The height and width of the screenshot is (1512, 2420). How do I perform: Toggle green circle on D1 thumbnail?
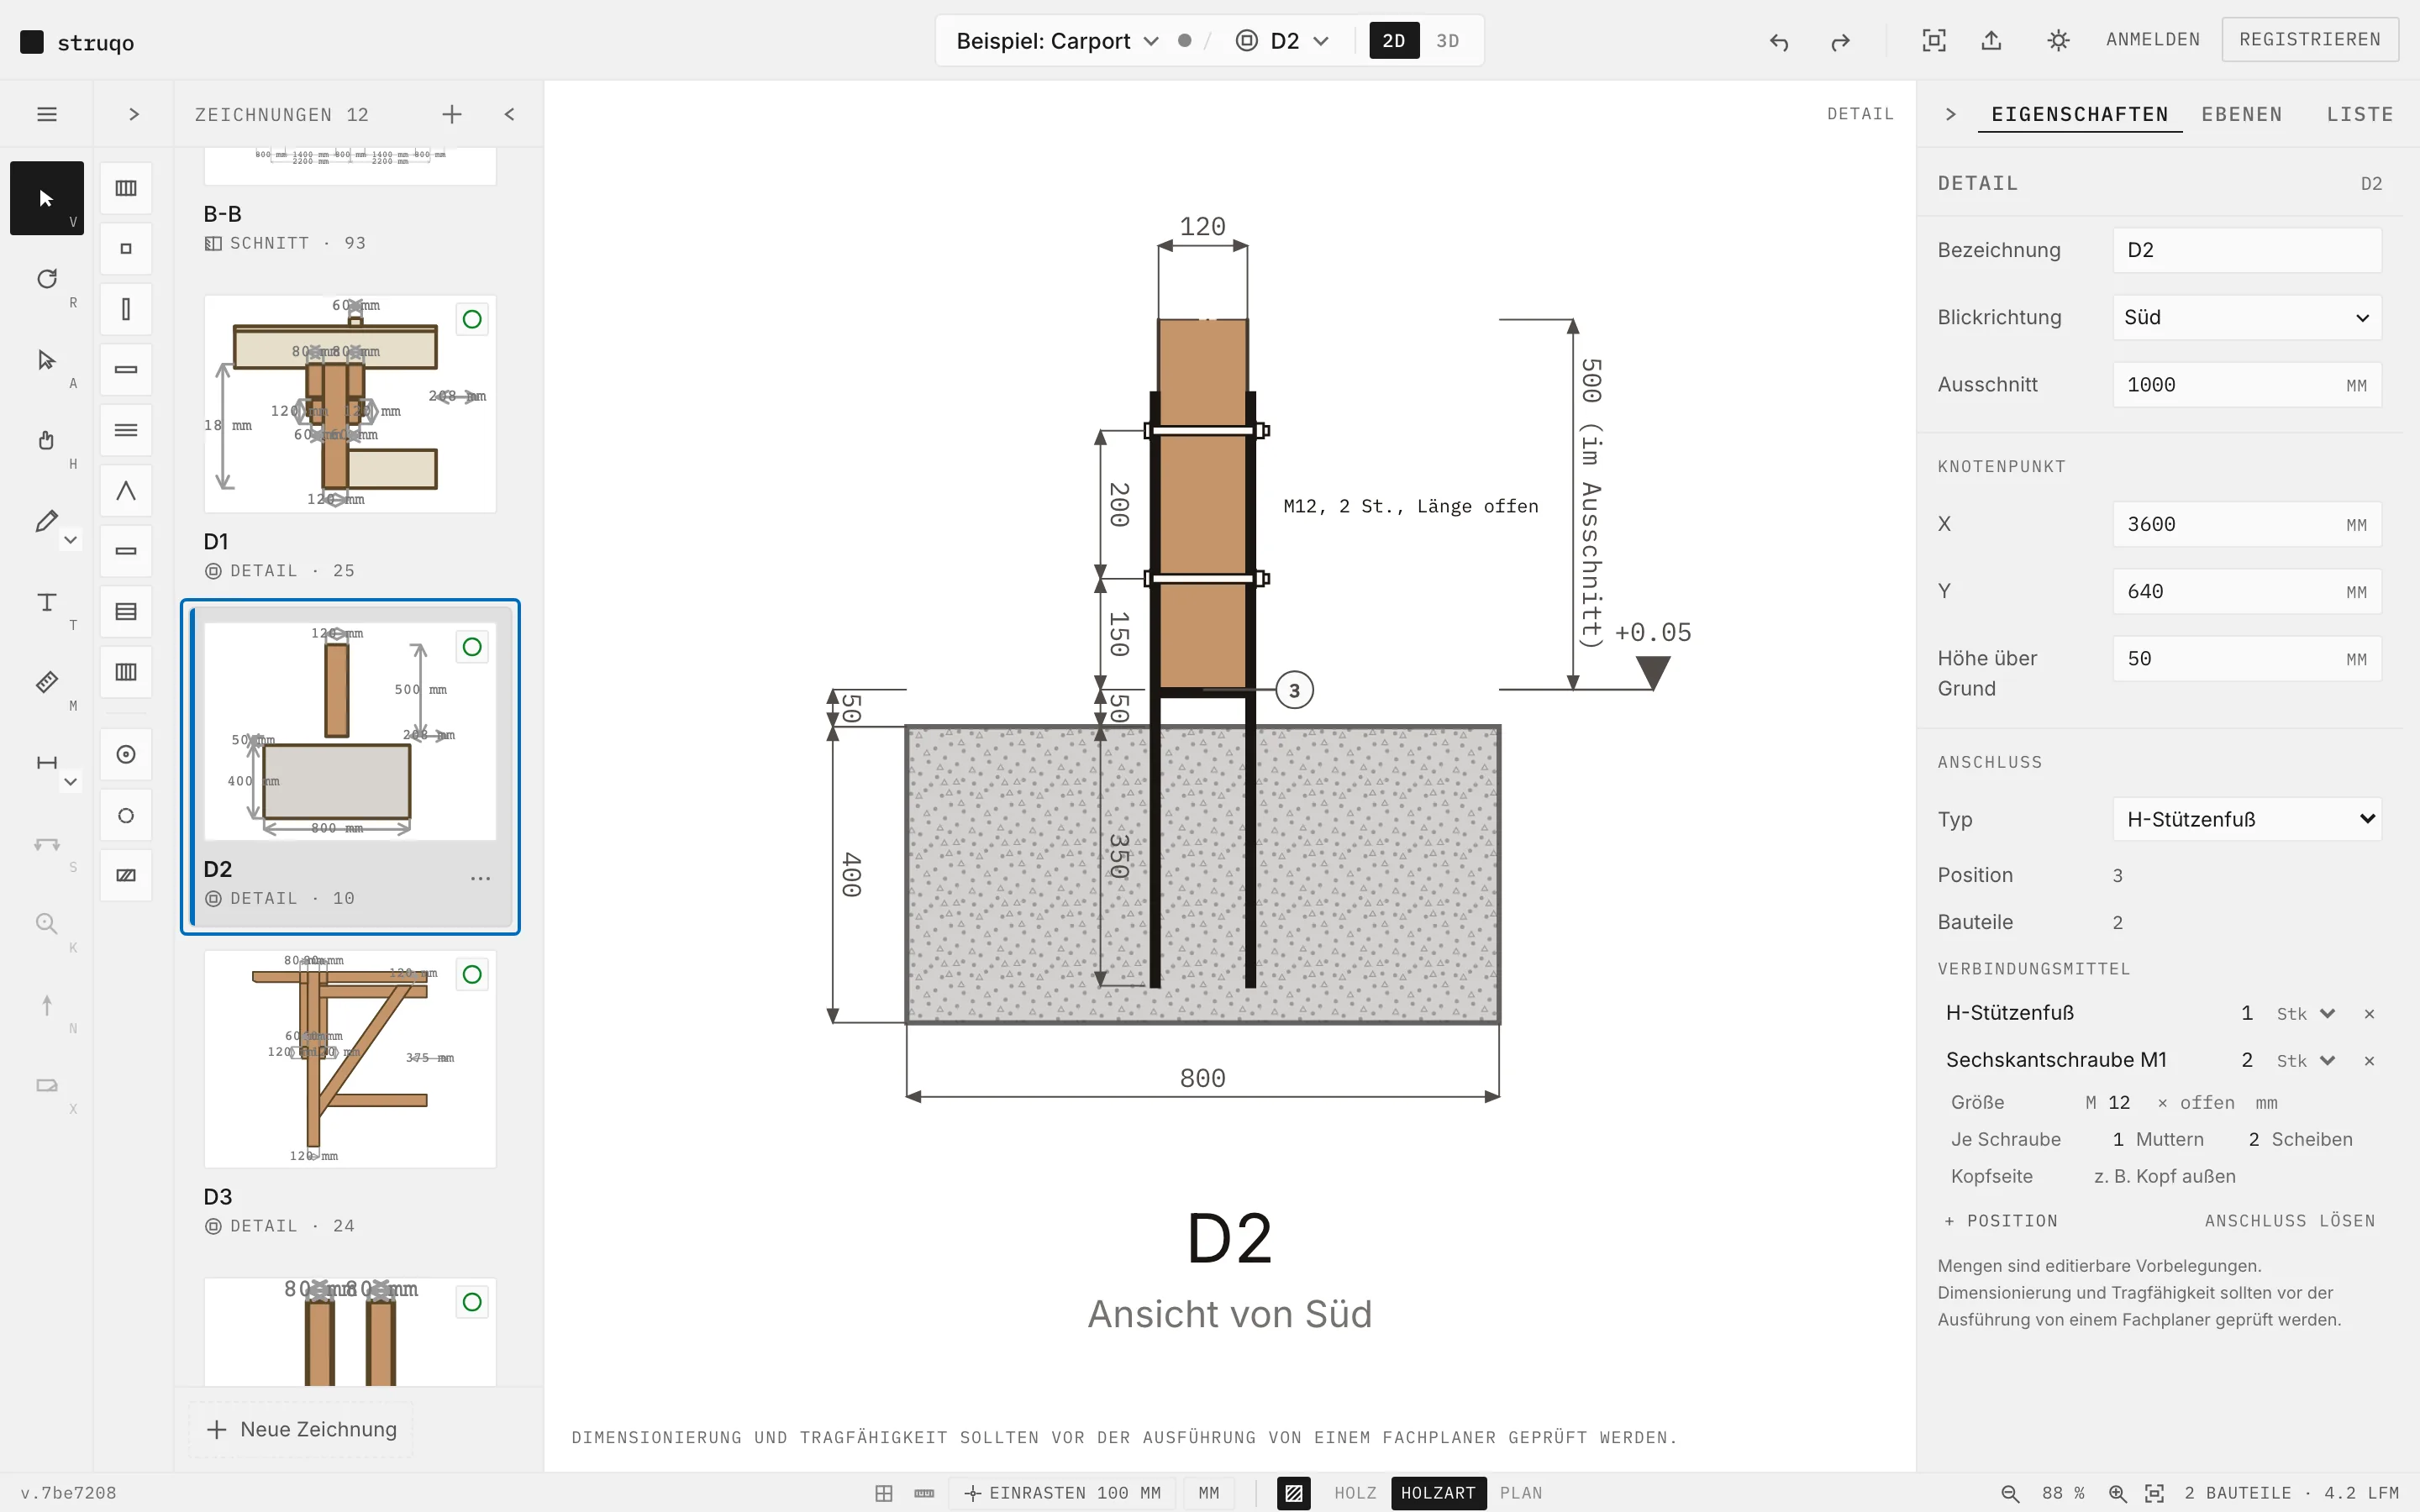coord(472,319)
